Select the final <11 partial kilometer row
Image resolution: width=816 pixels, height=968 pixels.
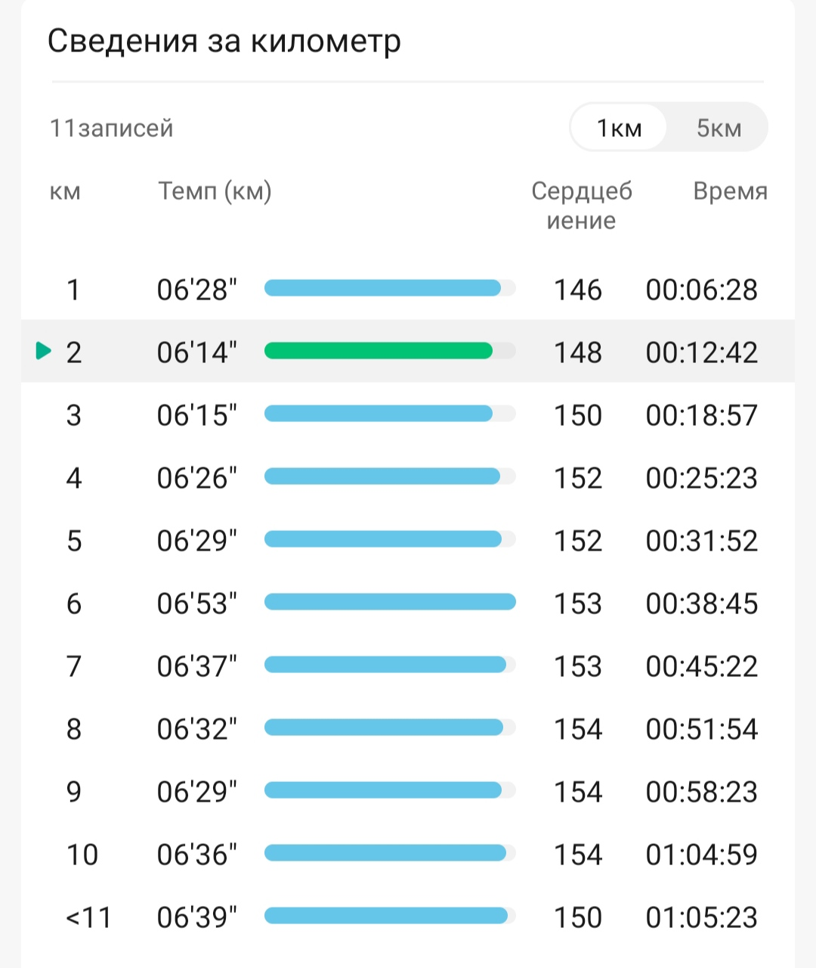click(x=408, y=917)
